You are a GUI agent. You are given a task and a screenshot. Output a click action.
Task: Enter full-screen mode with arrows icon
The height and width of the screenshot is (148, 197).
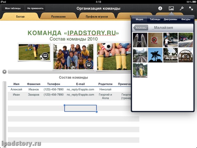point(191,8)
